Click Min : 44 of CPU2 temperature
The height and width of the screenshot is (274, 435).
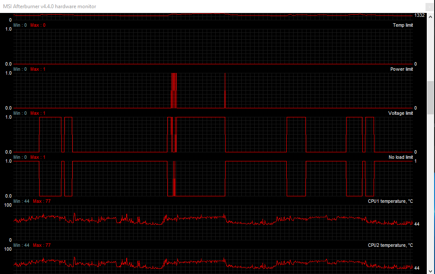click(x=21, y=245)
